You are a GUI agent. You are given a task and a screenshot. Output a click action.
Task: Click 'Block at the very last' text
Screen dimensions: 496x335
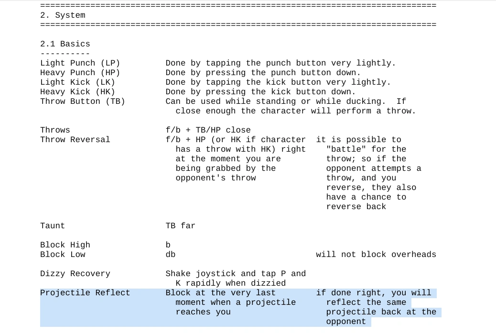[220, 293]
